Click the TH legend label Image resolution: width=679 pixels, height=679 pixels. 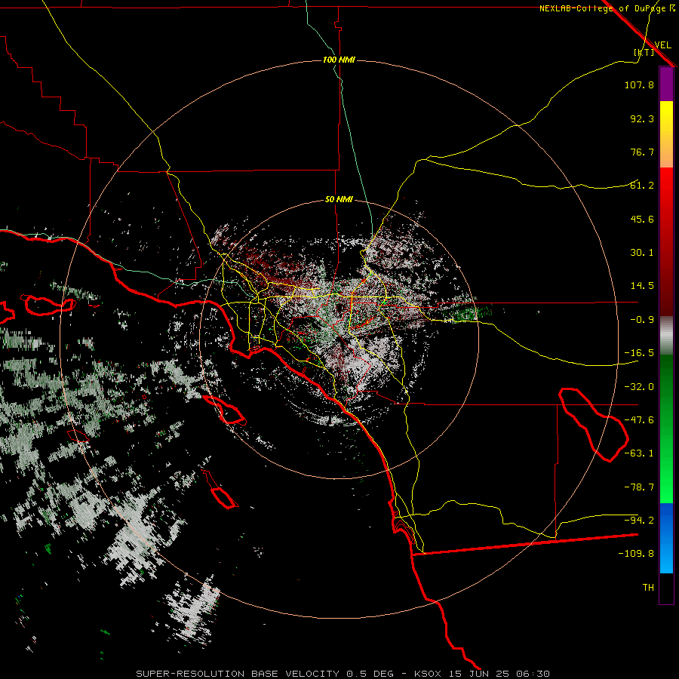coord(648,588)
